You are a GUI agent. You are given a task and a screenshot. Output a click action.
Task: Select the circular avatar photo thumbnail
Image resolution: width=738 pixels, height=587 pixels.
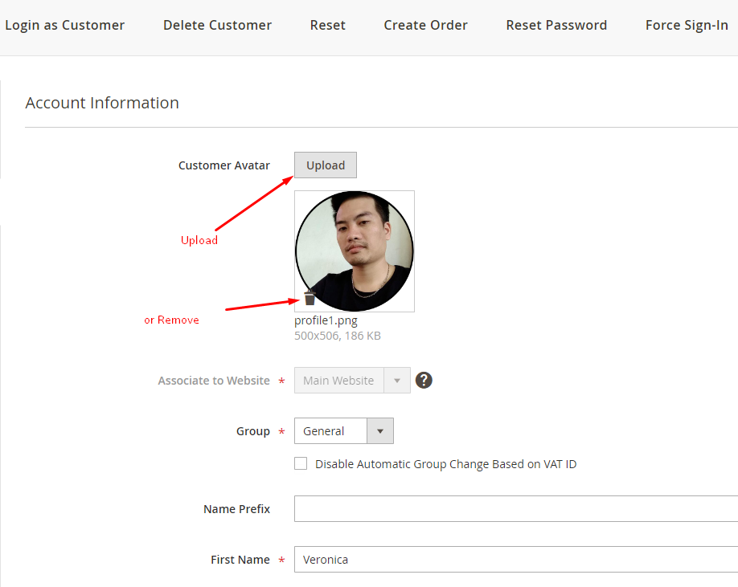pyautogui.click(x=355, y=251)
